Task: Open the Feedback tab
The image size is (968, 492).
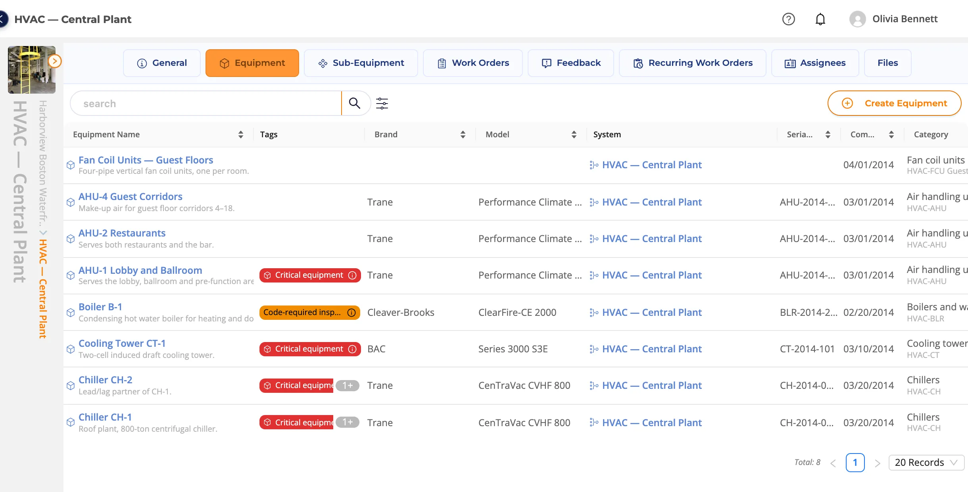Action: coord(571,63)
